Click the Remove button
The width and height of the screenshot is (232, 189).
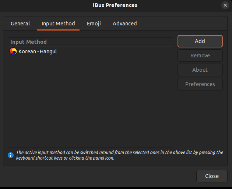[200, 56]
